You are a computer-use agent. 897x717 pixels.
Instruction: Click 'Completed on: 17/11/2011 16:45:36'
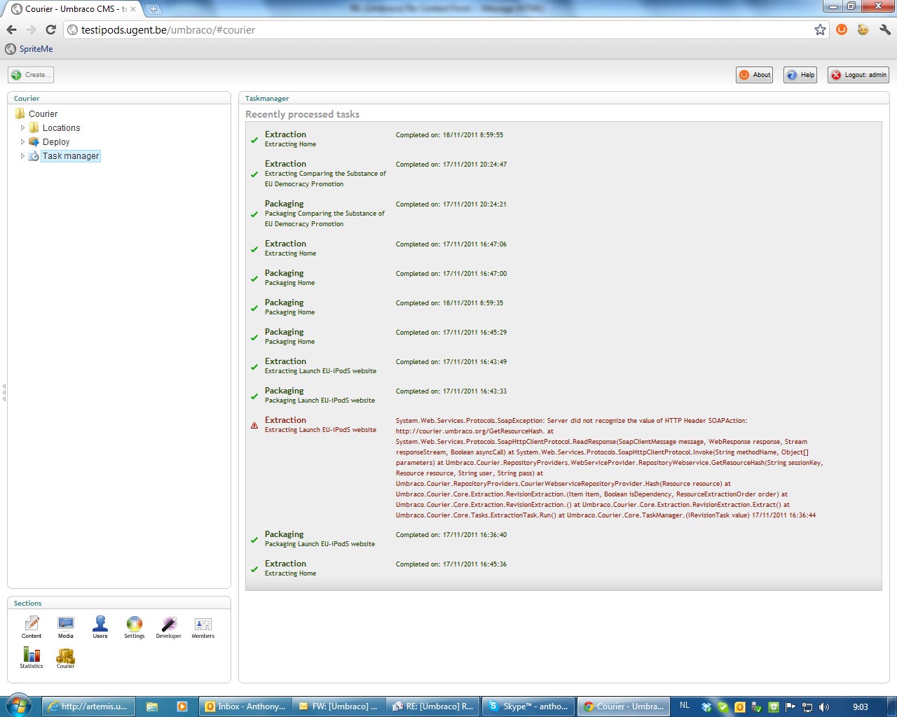pos(451,564)
